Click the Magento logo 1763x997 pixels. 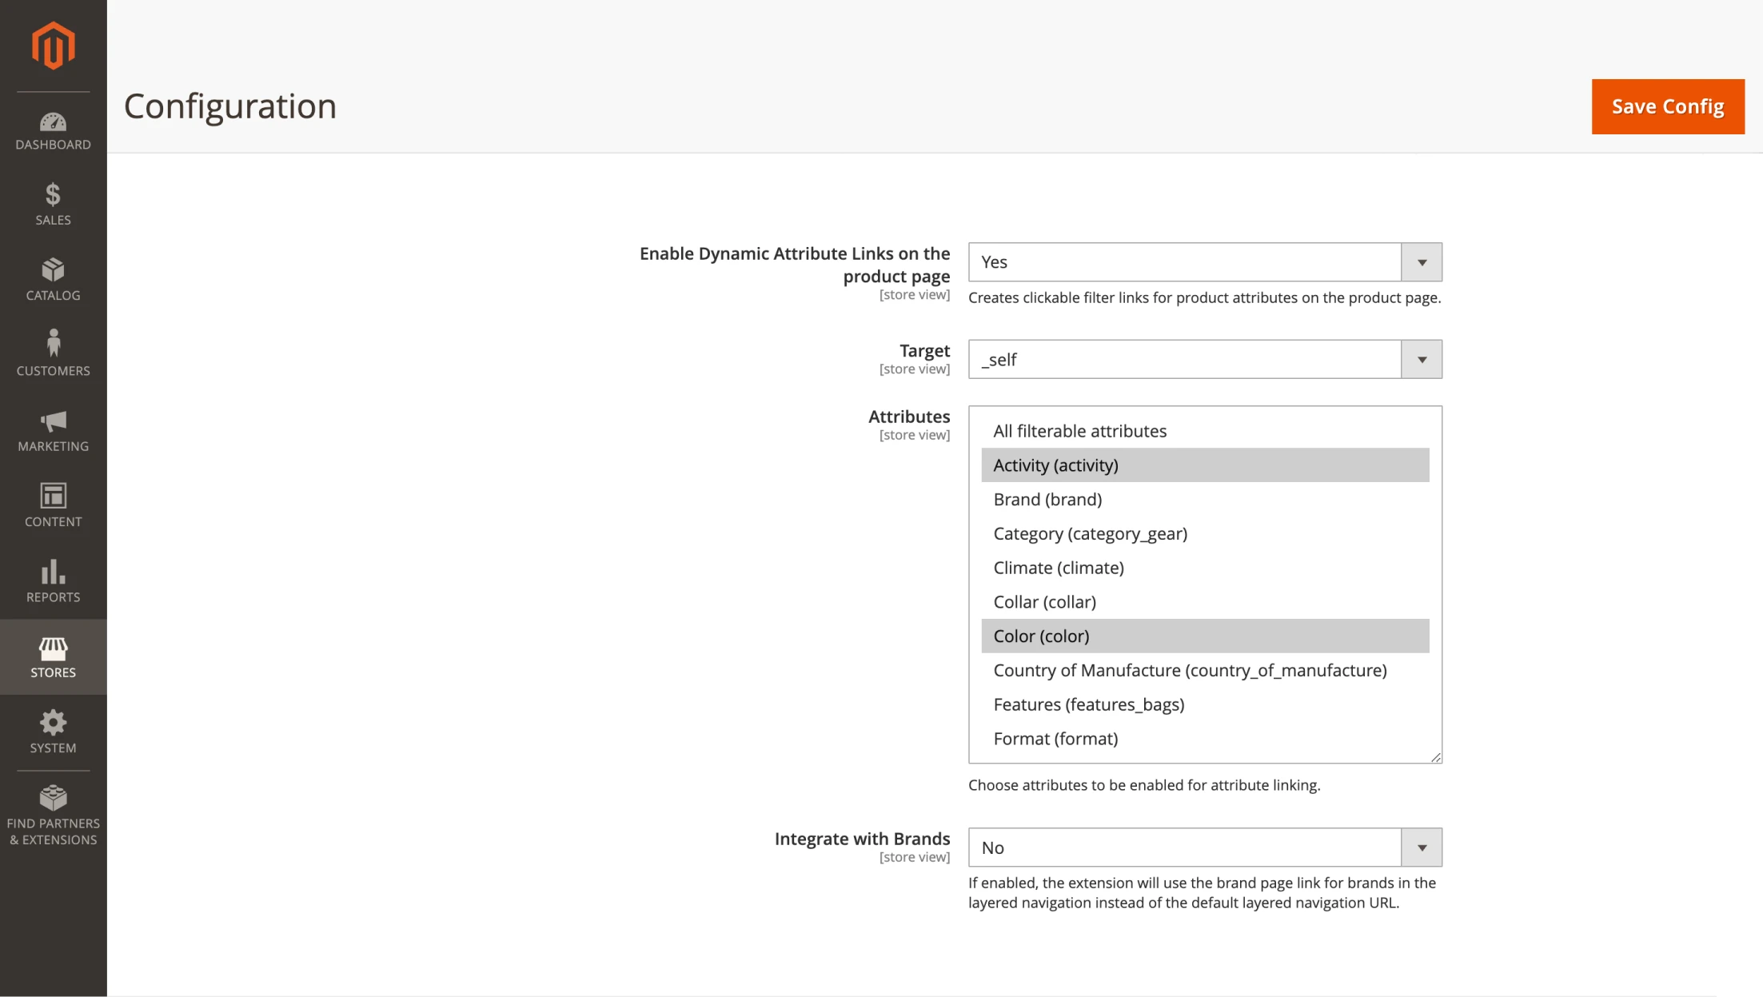coord(53,46)
